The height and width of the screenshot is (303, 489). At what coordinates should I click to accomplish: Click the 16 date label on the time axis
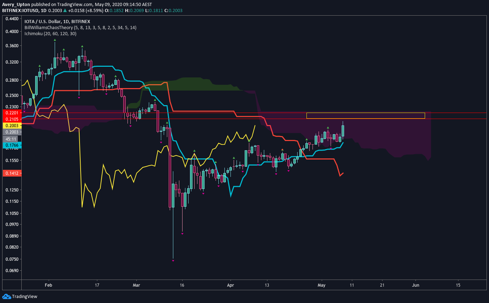(182, 285)
